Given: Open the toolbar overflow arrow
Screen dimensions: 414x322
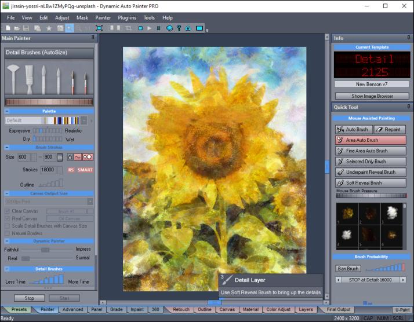Looking at the screenshot, I should (x=207, y=30).
